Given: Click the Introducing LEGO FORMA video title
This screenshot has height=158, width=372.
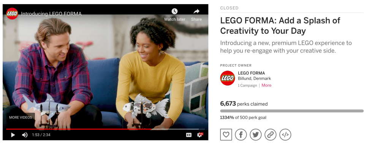Looking at the screenshot, I should tap(51, 14).
